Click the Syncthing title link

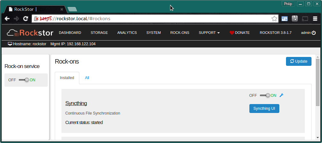click(x=76, y=103)
